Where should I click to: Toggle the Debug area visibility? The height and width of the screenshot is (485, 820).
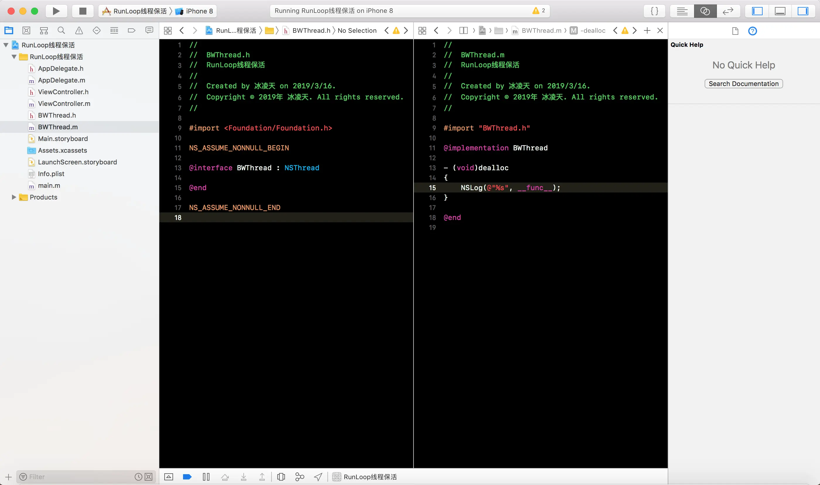(x=780, y=11)
